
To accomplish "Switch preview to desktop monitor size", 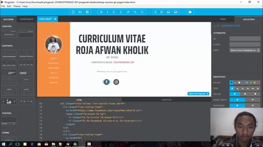I will (x=175, y=12).
